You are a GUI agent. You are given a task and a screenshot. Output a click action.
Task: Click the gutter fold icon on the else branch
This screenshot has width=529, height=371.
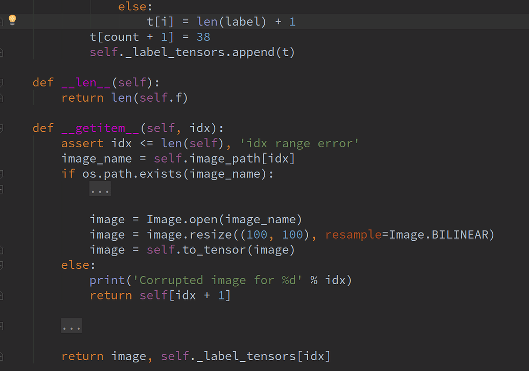pyautogui.click(x=3, y=265)
